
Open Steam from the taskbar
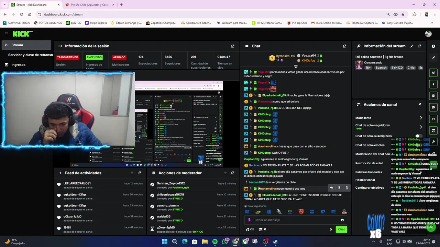tap(275, 242)
